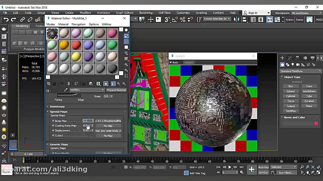This screenshot has height=181, width=323.
Task: Delete material with trash icon
Action: (69, 84)
